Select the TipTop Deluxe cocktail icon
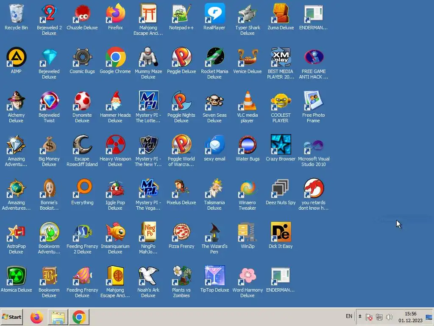 click(x=214, y=275)
